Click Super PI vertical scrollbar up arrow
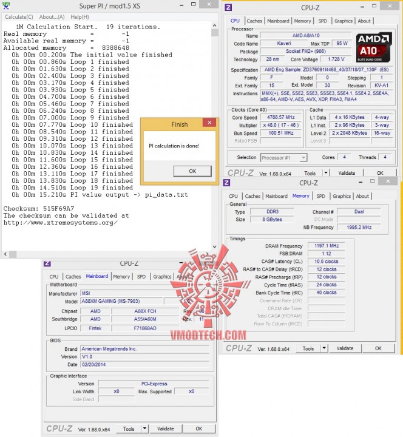The width and height of the screenshot is (403, 437). (x=214, y=25)
